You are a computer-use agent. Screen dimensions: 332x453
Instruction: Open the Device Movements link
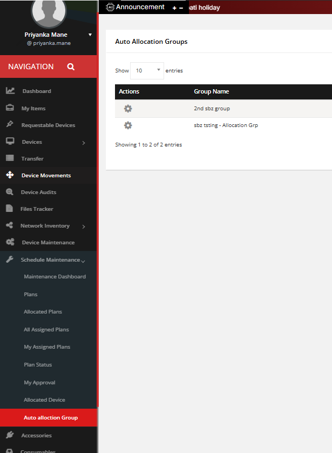(46, 176)
